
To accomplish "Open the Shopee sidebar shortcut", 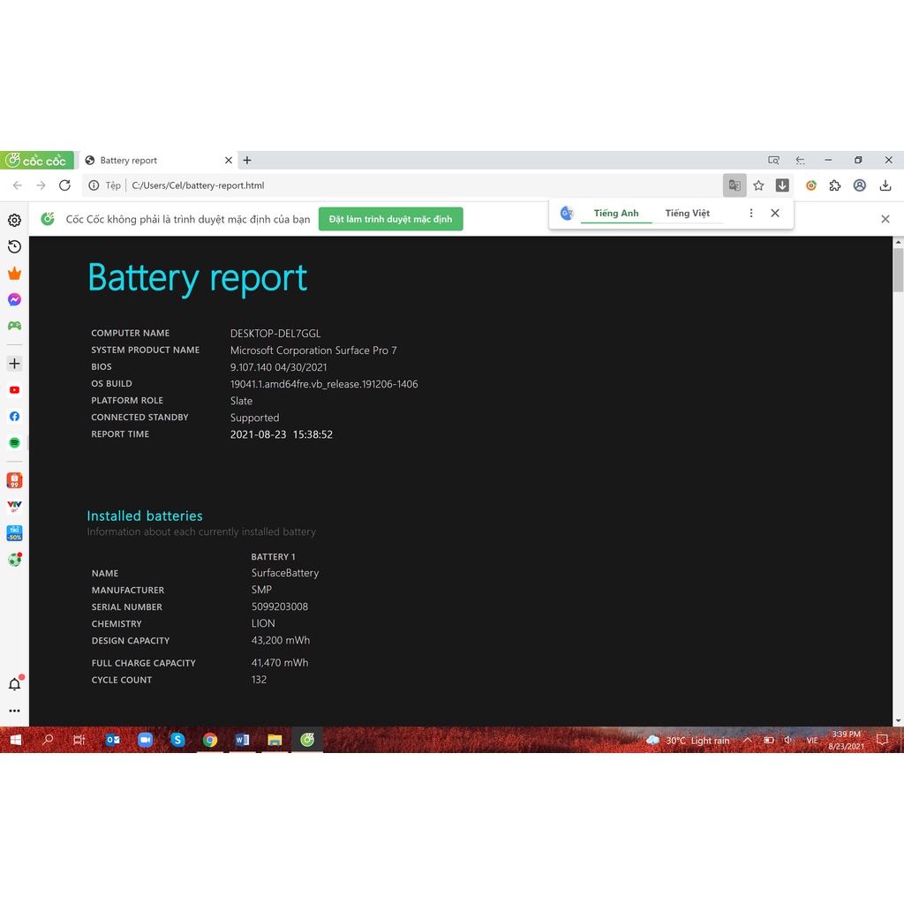I will 14,480.
